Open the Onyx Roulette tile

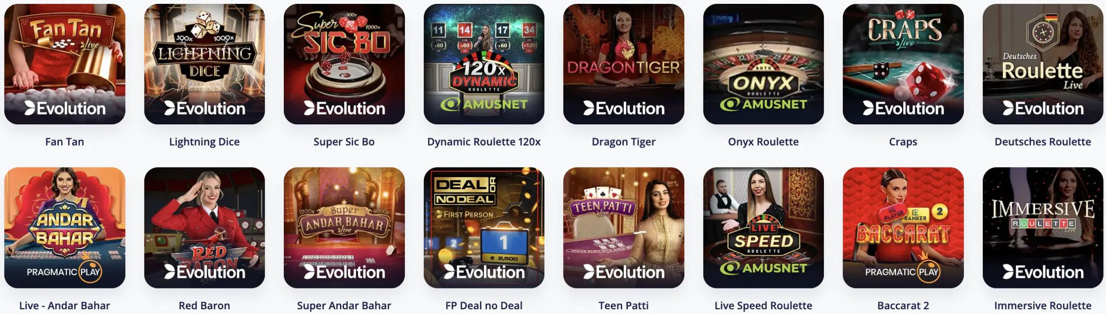tap(763, 64)
